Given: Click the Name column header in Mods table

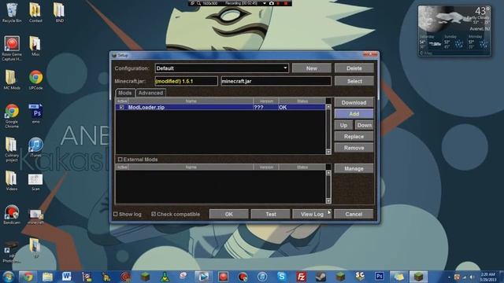Looking at the screenshot, I should pos(191,101).
